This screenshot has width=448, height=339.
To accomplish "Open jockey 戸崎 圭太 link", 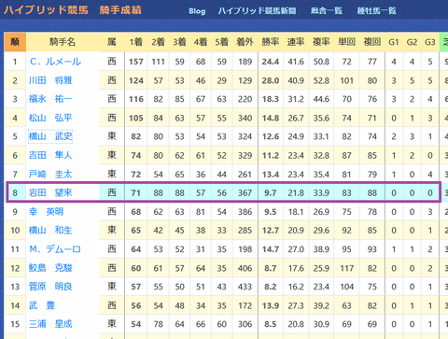I will click(x=50, y=174).
